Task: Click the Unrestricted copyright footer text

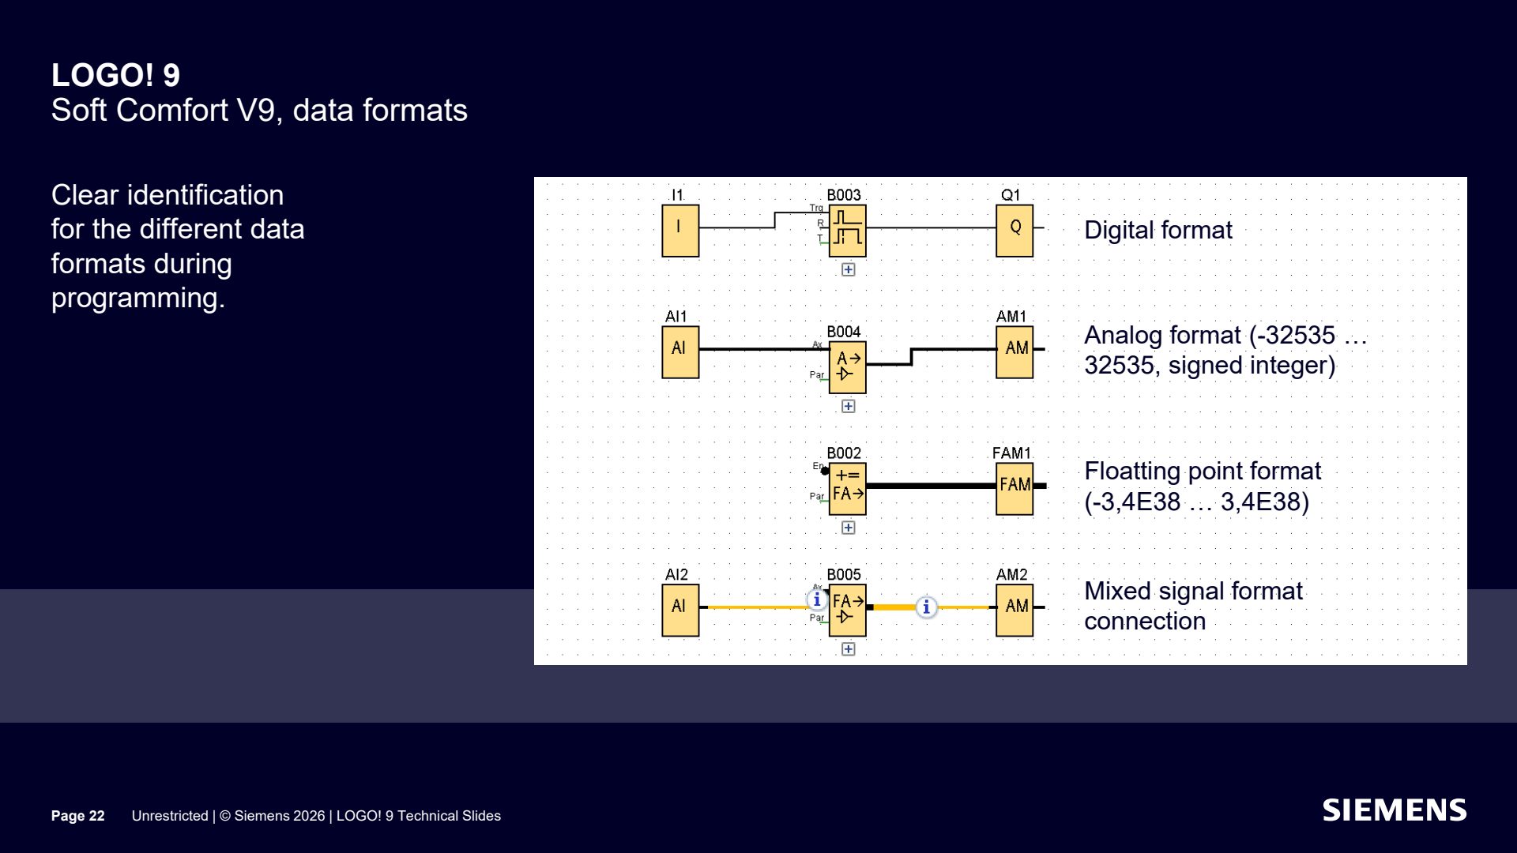Action: (316, 816)
